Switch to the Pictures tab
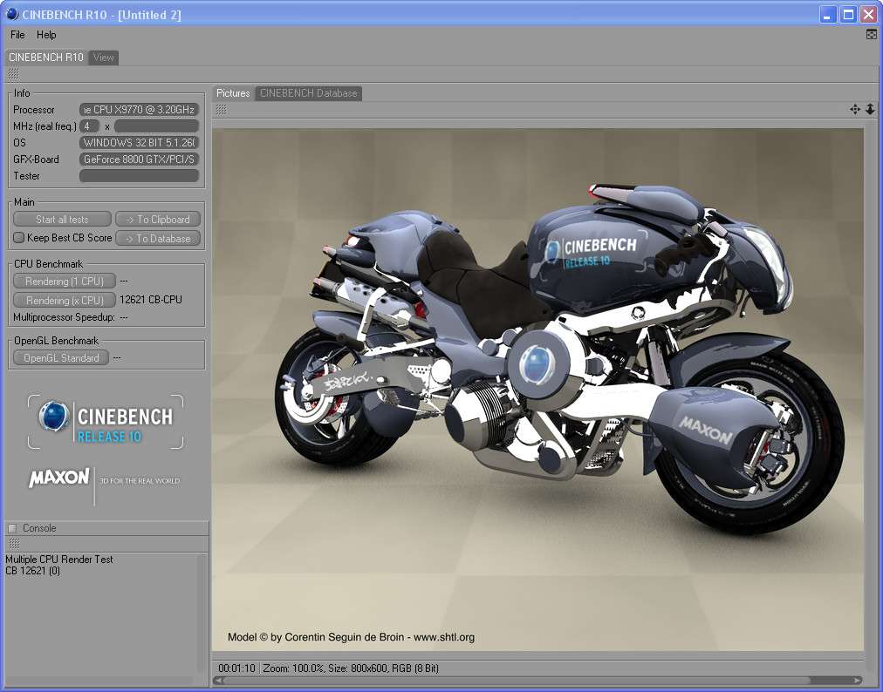The height and width of the screenshot is (692, 883). (x=233, y=93)
